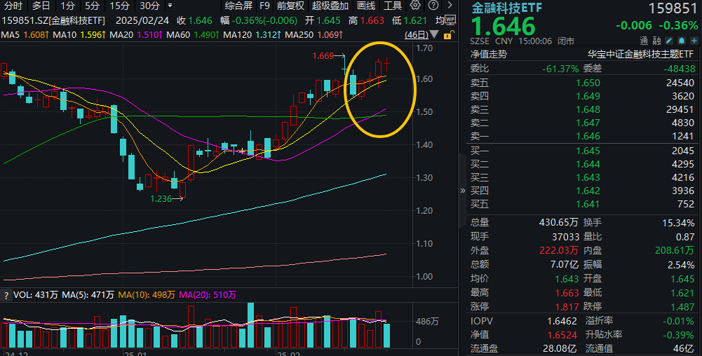This screenshot has height=356, width=702.
Task: Click the right chevron arrow in toolbar
Action: (x=450, y=6)
